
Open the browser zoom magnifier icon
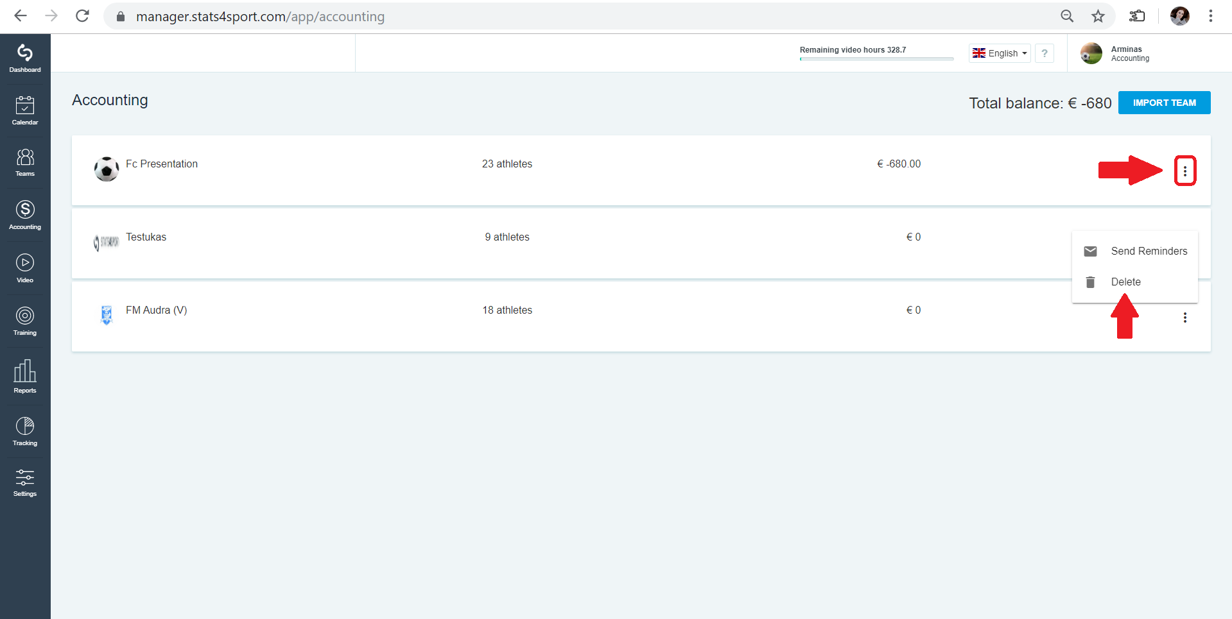[x=1067, y=16]
